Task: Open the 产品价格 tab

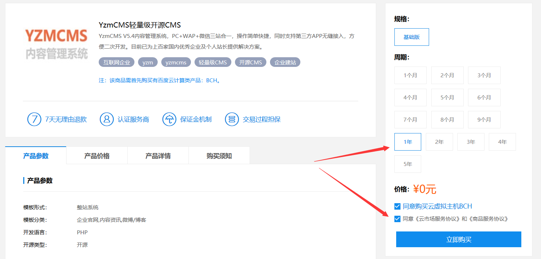Action: point(97,156)
